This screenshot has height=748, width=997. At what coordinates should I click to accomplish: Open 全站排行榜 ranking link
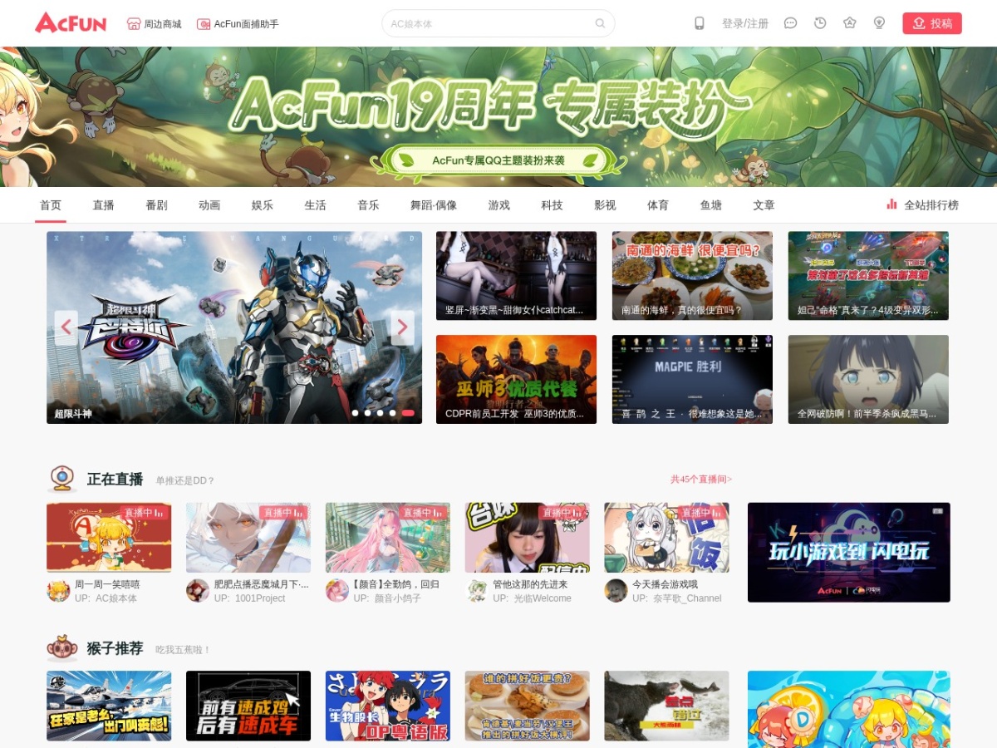tap(922, 204)
